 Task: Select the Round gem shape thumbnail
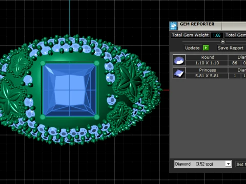pos(179,60)
